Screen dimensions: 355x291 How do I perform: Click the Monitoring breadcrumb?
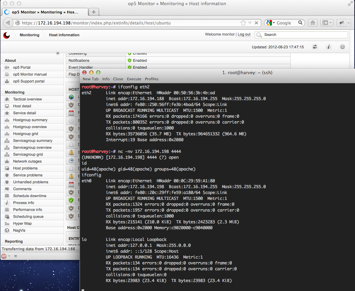click(29, 35)
